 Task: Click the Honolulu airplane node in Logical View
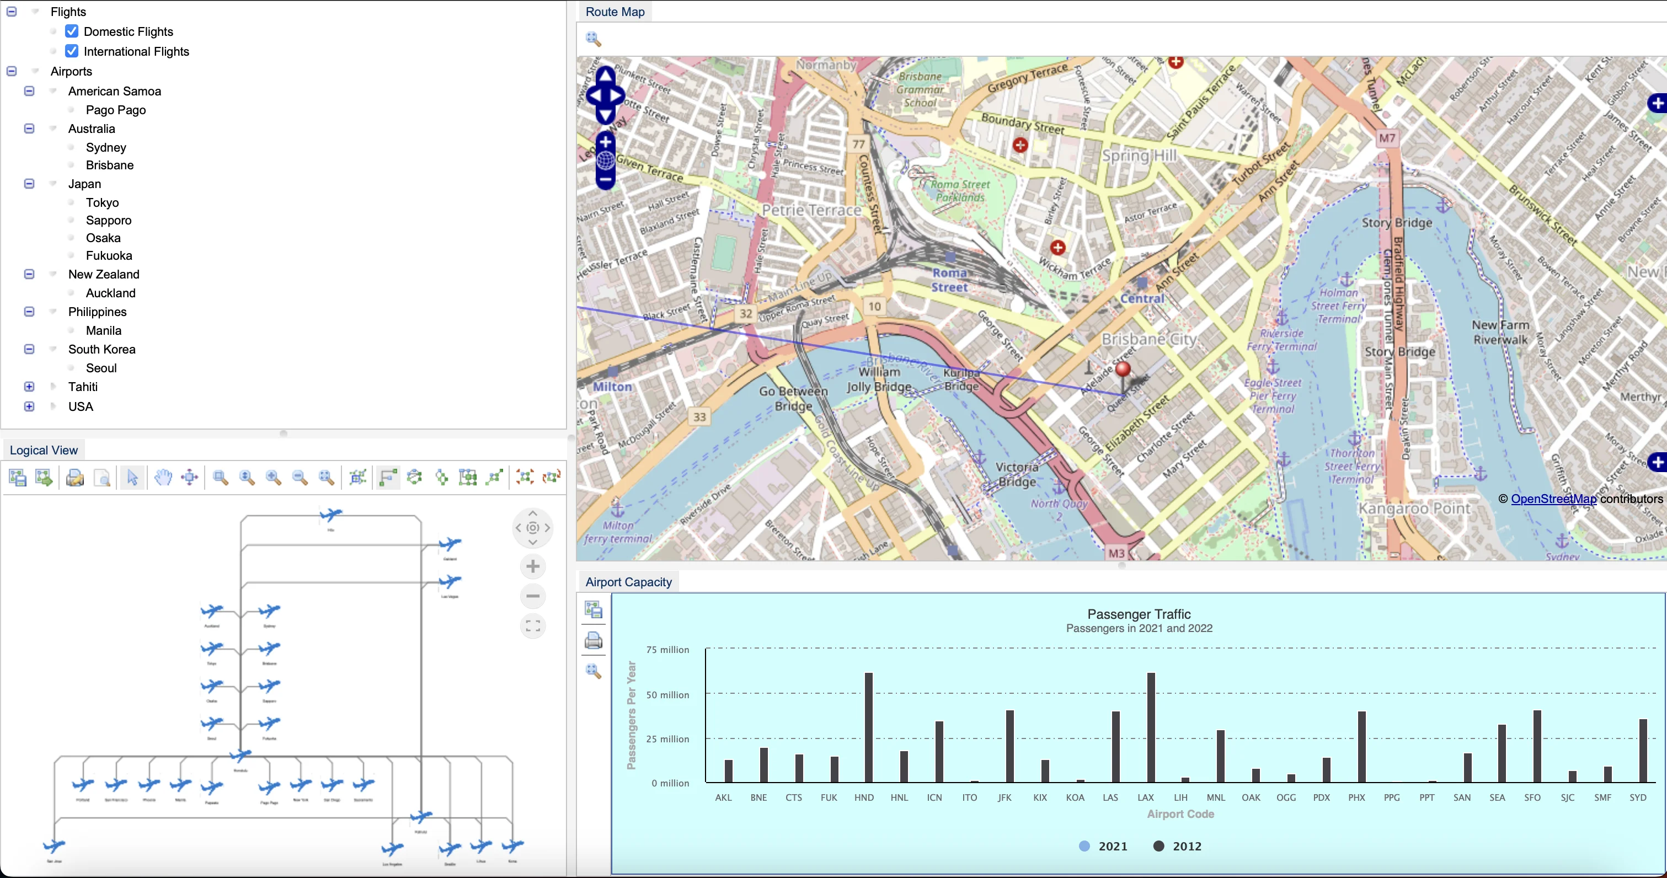point(240,756)
